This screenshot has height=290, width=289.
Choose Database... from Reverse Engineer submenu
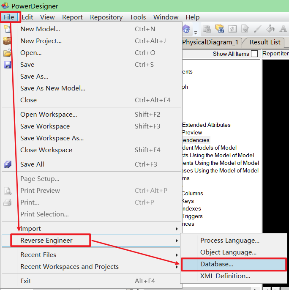[234, 264]
